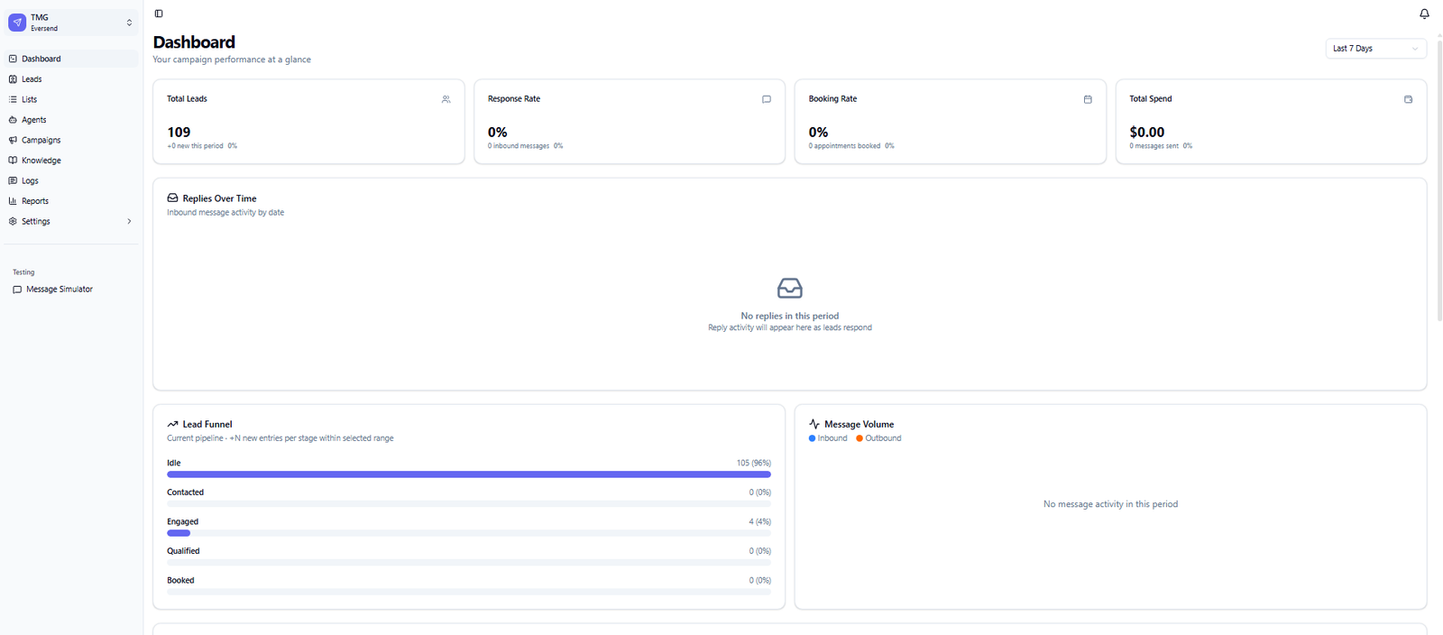Click the Booking Rate calendar icon

point(1088,99)
